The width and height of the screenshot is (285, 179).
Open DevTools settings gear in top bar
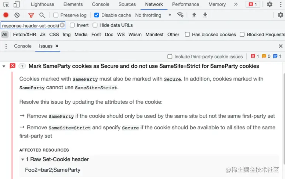270,4
